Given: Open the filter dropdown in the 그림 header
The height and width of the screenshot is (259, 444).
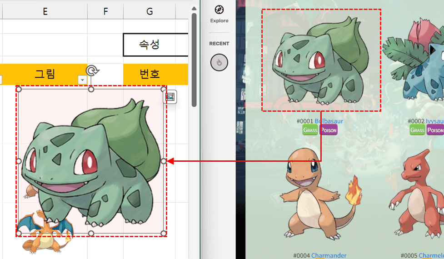Looking at the screenshot, I should click(82, 80).
